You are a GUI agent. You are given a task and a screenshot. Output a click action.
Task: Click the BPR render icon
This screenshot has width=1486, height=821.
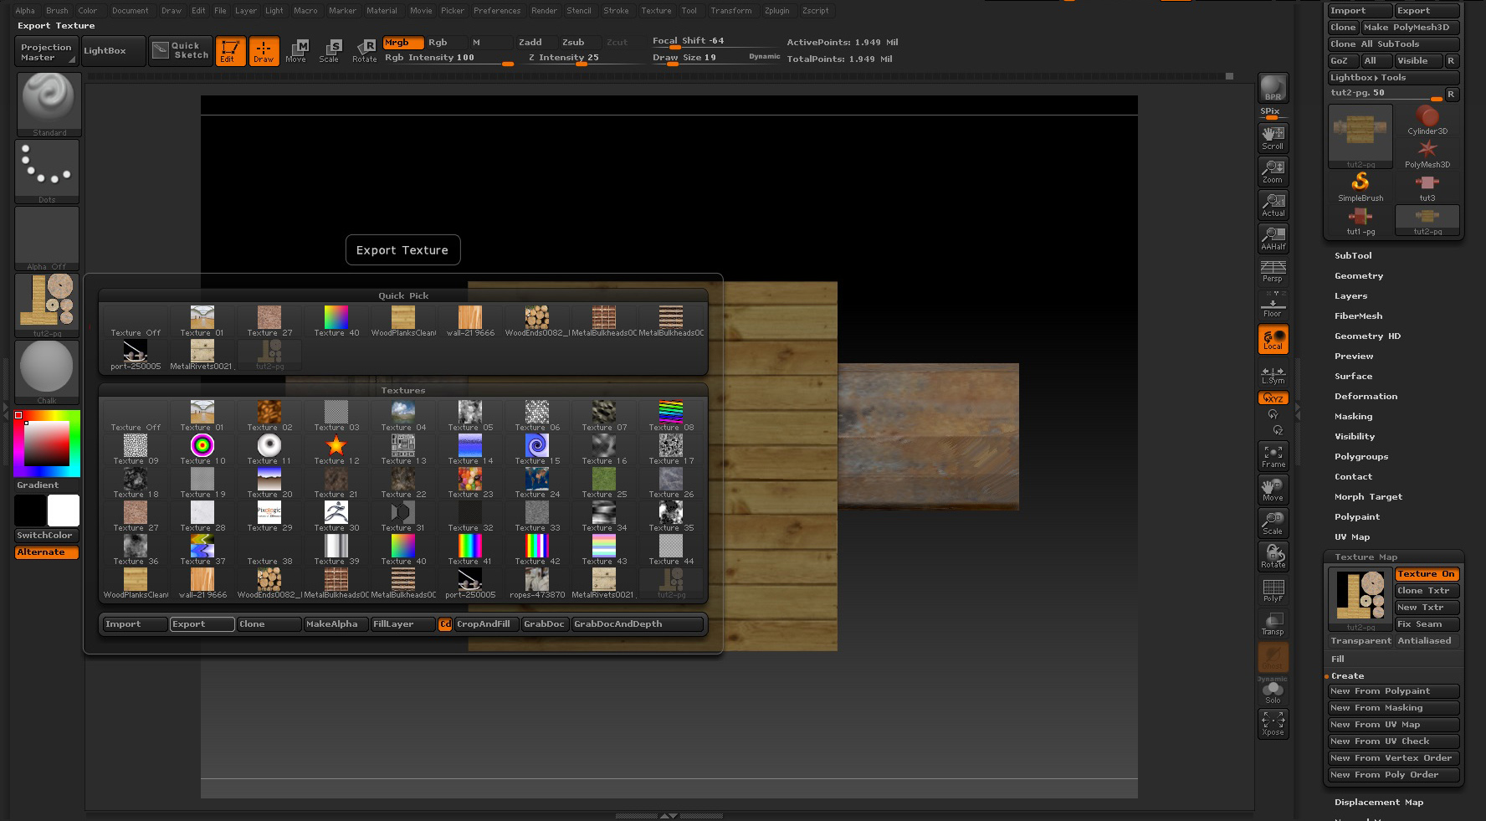coord(1273,88)
